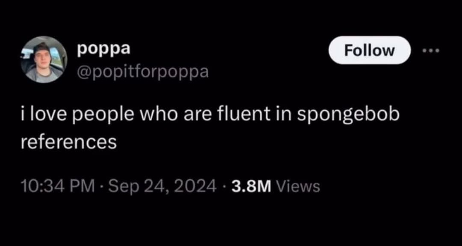This screenshot has height=246, width=462.
Task: Click the word who in the tweet
Action: 159,115
